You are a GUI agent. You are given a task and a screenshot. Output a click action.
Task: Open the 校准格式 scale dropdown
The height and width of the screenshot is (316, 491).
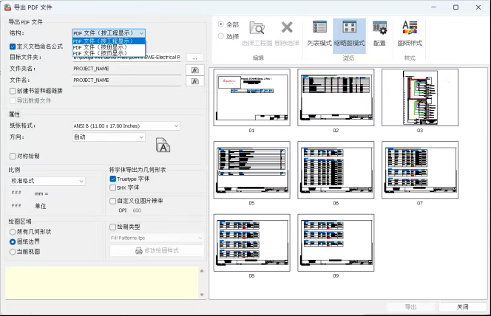point(47,181)
